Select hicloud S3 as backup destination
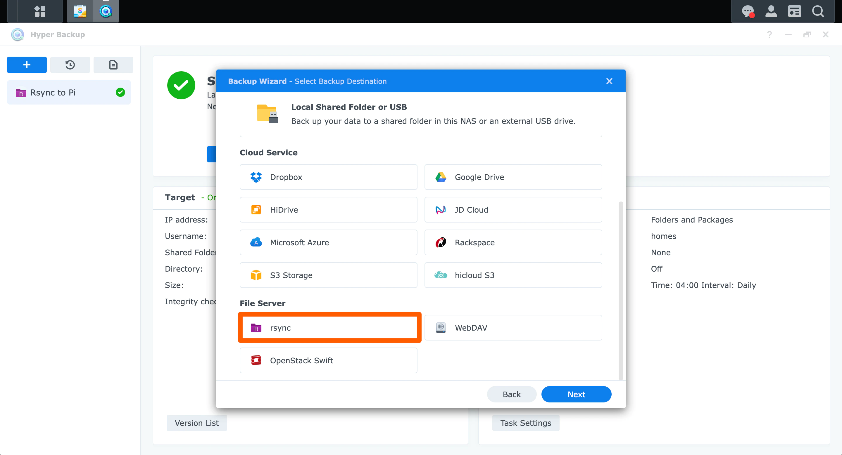This screenshot has height=455, width=842. (513, 275)
